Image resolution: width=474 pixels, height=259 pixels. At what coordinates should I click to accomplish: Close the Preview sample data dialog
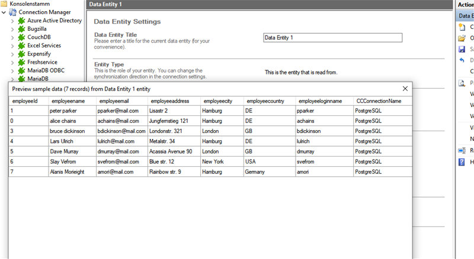405,89
